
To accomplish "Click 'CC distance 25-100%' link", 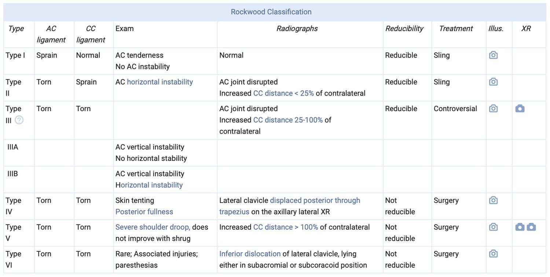I will click(288, 120).
